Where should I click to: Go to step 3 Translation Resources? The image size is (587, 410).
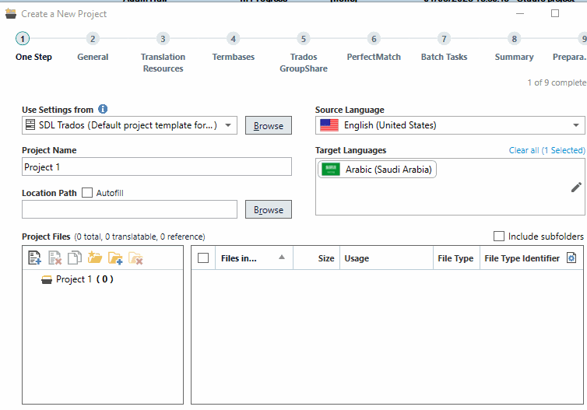click(x=163, y=39)
